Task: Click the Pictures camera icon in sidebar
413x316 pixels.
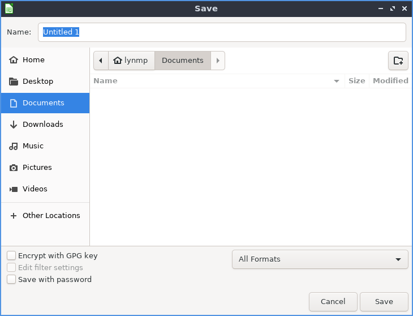Action: [14, 168]
